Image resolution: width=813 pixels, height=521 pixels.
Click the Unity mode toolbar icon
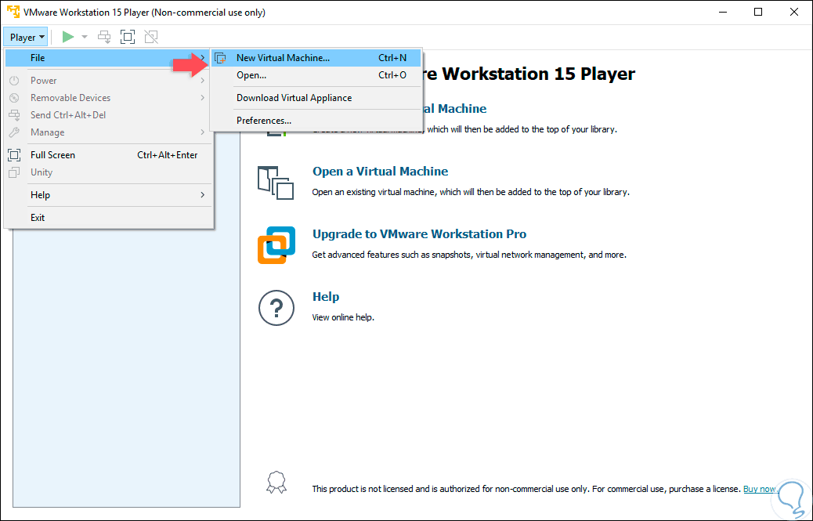click(151, 37)
